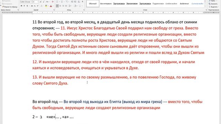Open the text effects icon

41,6
